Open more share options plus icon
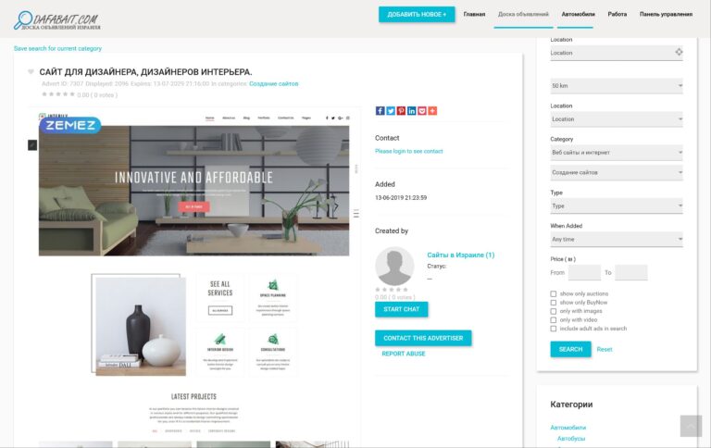 click(432, 111)
